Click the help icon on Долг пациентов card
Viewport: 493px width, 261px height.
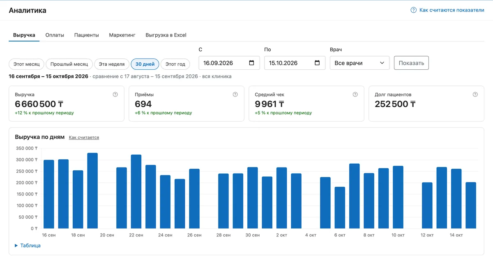(475, 94)
